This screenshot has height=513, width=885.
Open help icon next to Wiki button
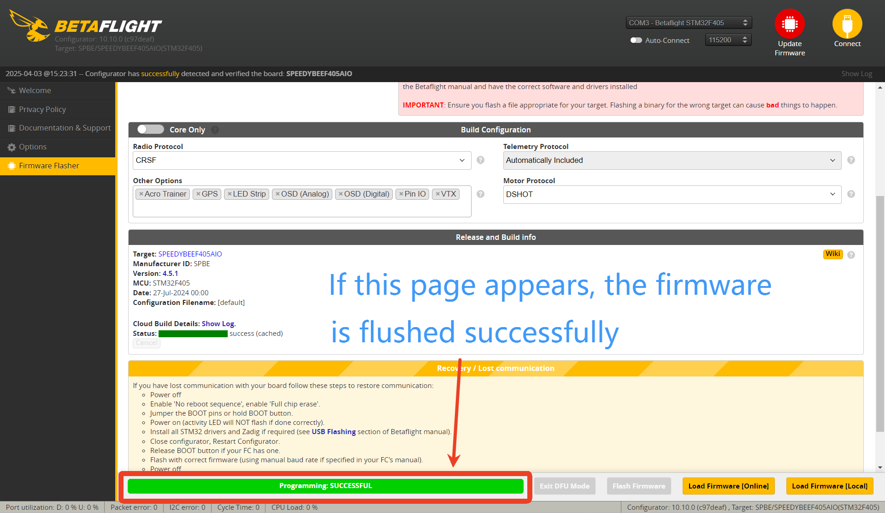851,255
